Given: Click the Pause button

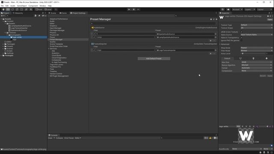Looking at the screenshot, I should coord(134,9).
